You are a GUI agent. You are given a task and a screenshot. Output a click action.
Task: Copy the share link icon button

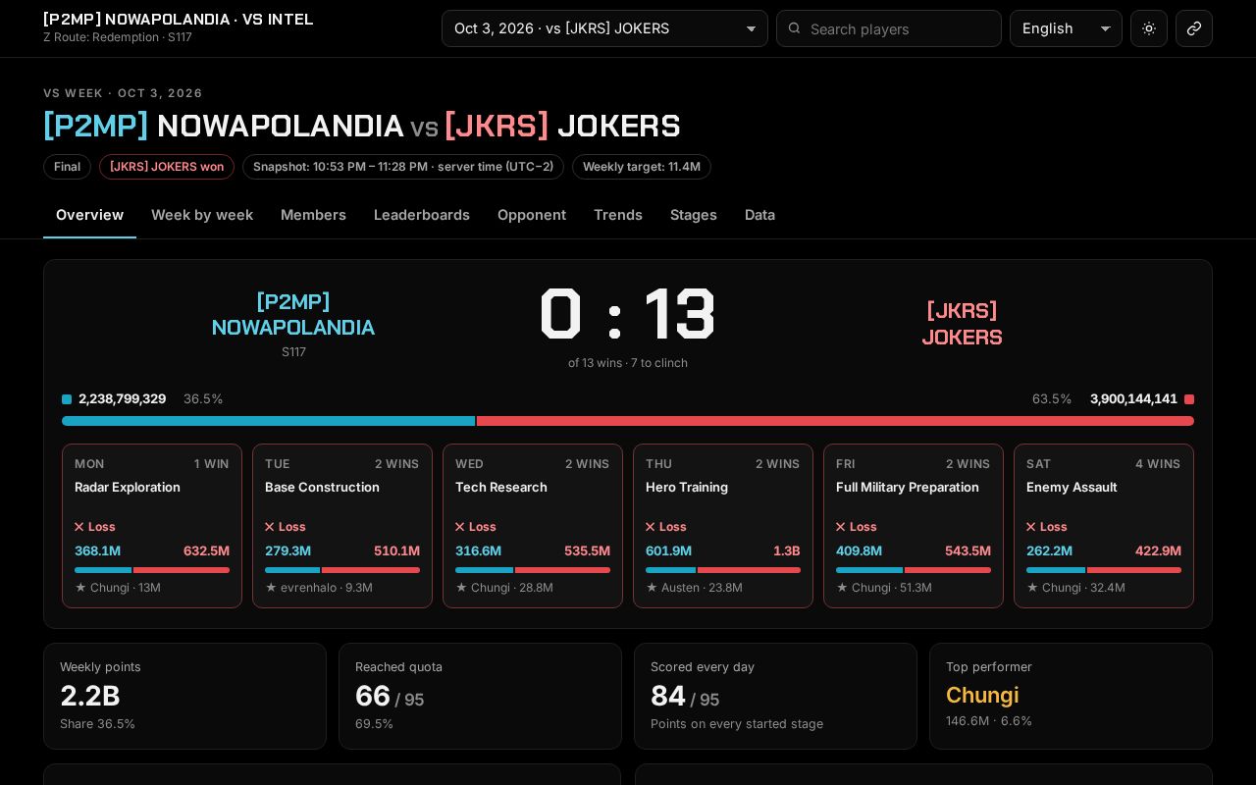[1194, 28]
